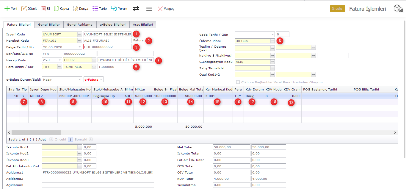Click the Kopya copy icon
Image resolution: width=406 pixels, height=189 pixels.
56,9
